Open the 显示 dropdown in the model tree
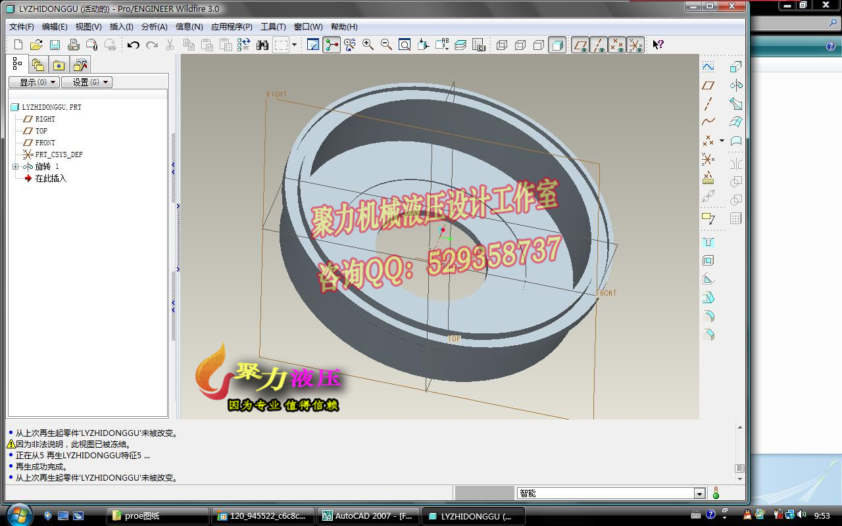Viewport: 842px width, 526px height. (x=33, y=82)
